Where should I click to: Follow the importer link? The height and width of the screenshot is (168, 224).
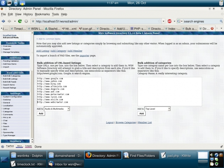[84, 55]
